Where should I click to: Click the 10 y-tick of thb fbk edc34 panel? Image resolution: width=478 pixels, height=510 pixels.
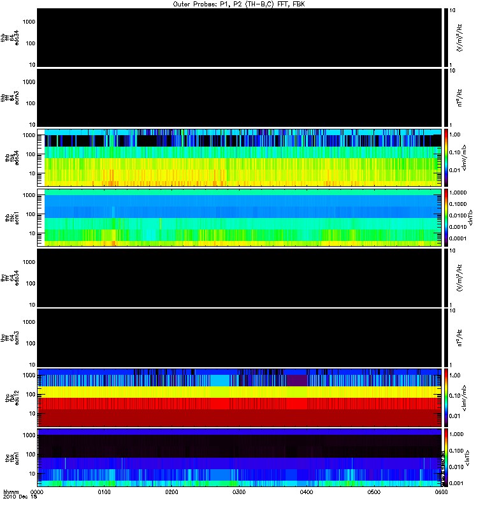tap(33, 173)
